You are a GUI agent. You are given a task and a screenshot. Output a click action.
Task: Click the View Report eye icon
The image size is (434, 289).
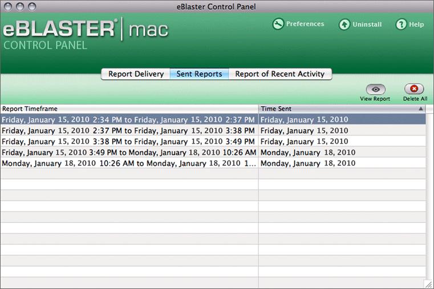click(x=376, y=89)
